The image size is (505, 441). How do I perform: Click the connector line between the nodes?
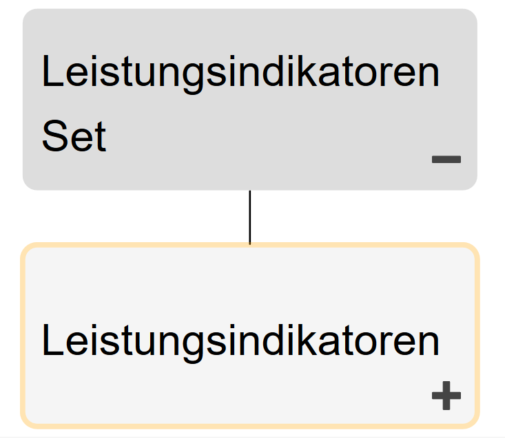pos(249,217)
